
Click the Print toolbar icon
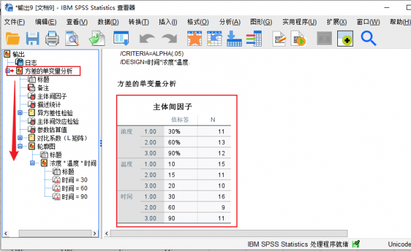coord(52,39)
